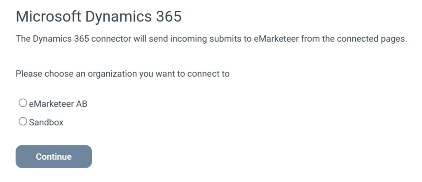Click "AB" in the first organization option
This screenshot has width=422, height=182.
click(82, 104)
